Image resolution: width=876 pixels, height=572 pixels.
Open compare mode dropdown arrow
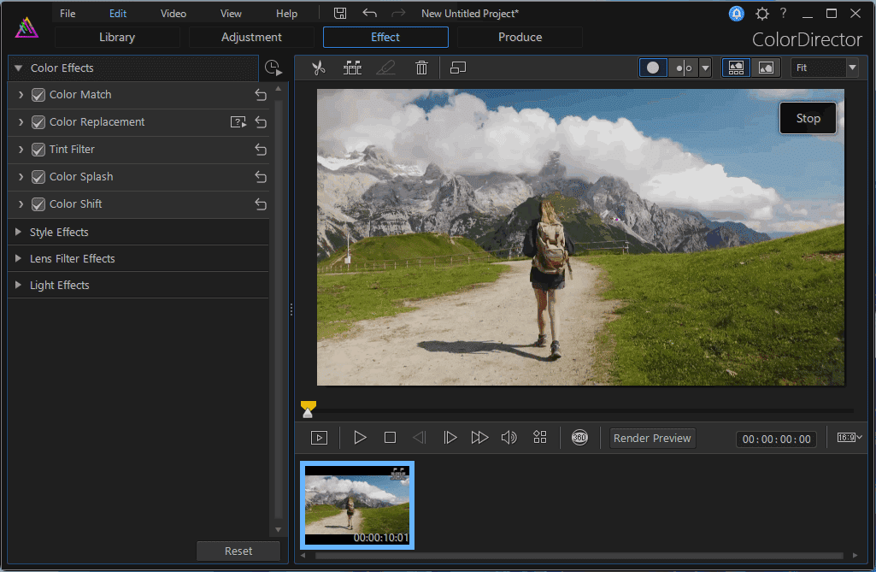(x=706, y=68)
